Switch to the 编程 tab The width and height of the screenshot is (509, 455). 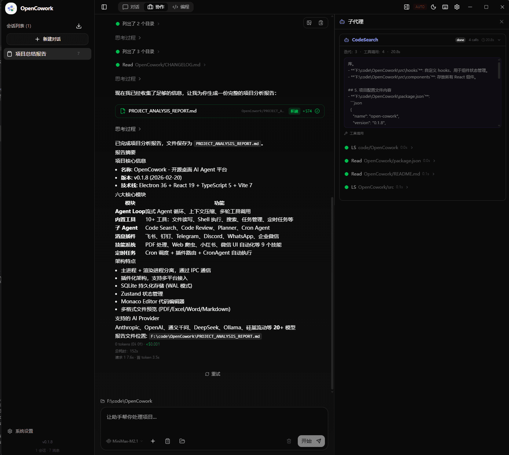pos(181,7)
